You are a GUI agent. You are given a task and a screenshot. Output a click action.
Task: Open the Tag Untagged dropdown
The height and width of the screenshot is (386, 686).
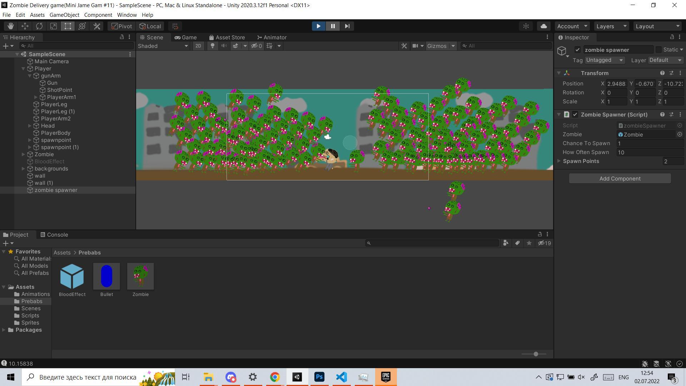605,60
